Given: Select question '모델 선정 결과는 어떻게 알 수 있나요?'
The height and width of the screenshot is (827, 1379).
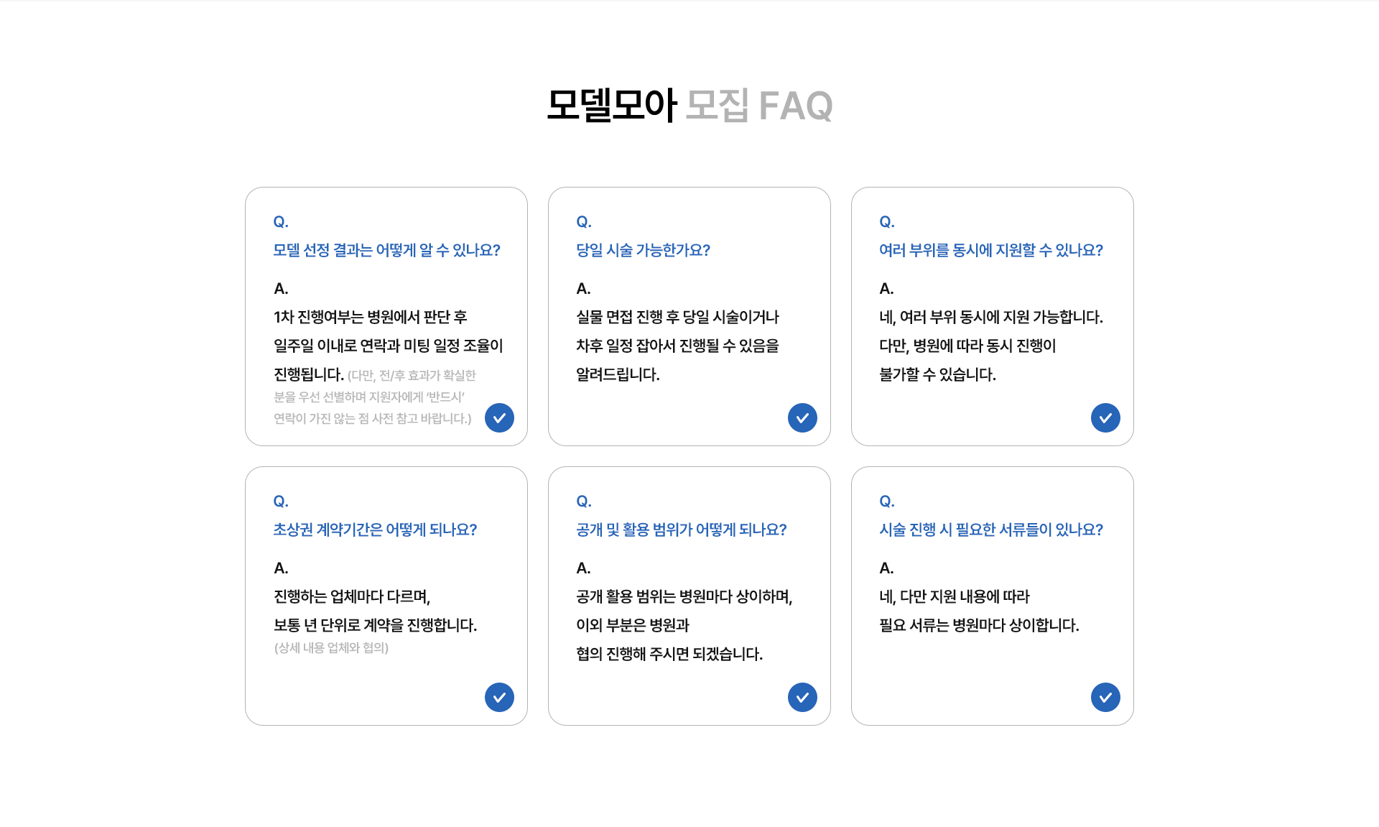Looking at the screenshot, I should (x=386, y=250).
